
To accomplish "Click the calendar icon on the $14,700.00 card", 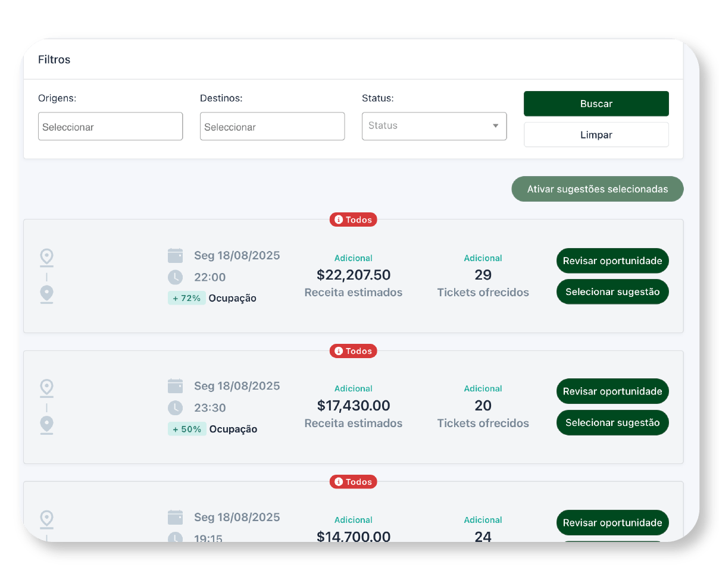I will (175, 517).
